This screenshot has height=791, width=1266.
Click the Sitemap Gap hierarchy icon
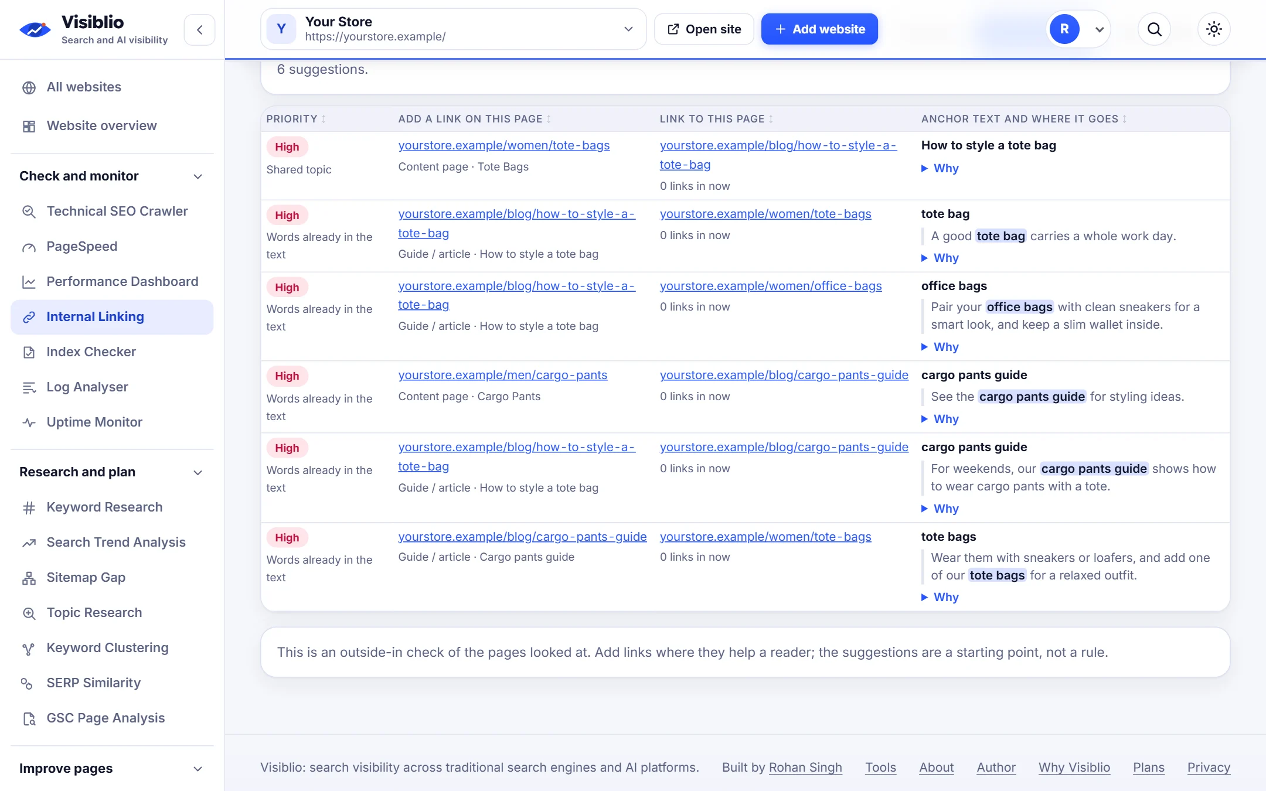click(x=29, y=578)
